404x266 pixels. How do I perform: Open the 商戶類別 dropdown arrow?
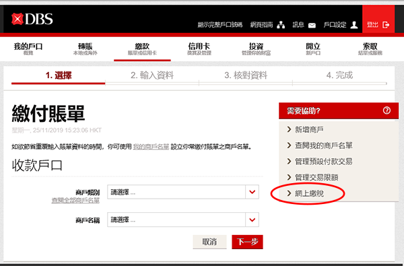[x=252, y=192]
